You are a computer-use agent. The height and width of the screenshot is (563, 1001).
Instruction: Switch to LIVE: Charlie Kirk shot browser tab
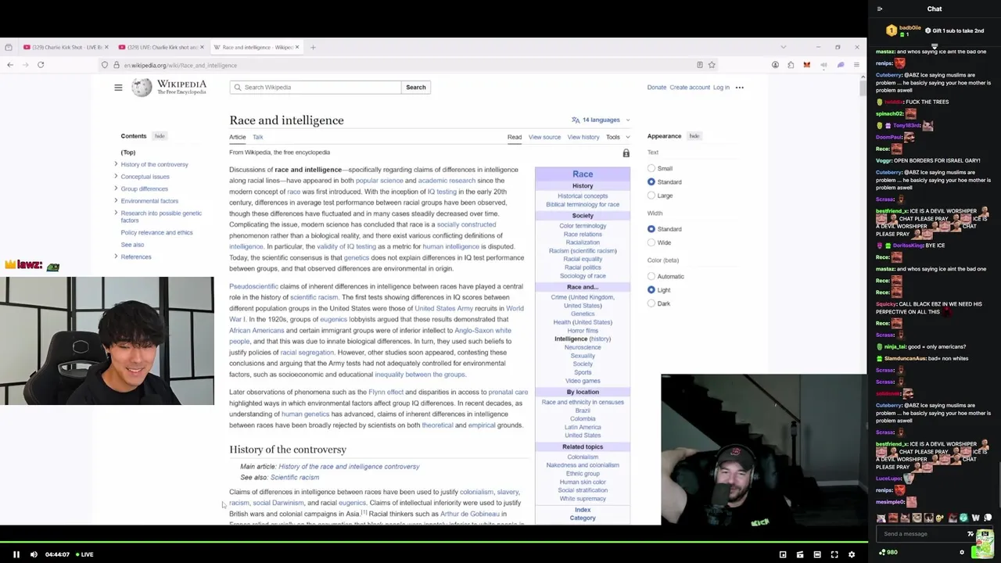click(160, 47)
